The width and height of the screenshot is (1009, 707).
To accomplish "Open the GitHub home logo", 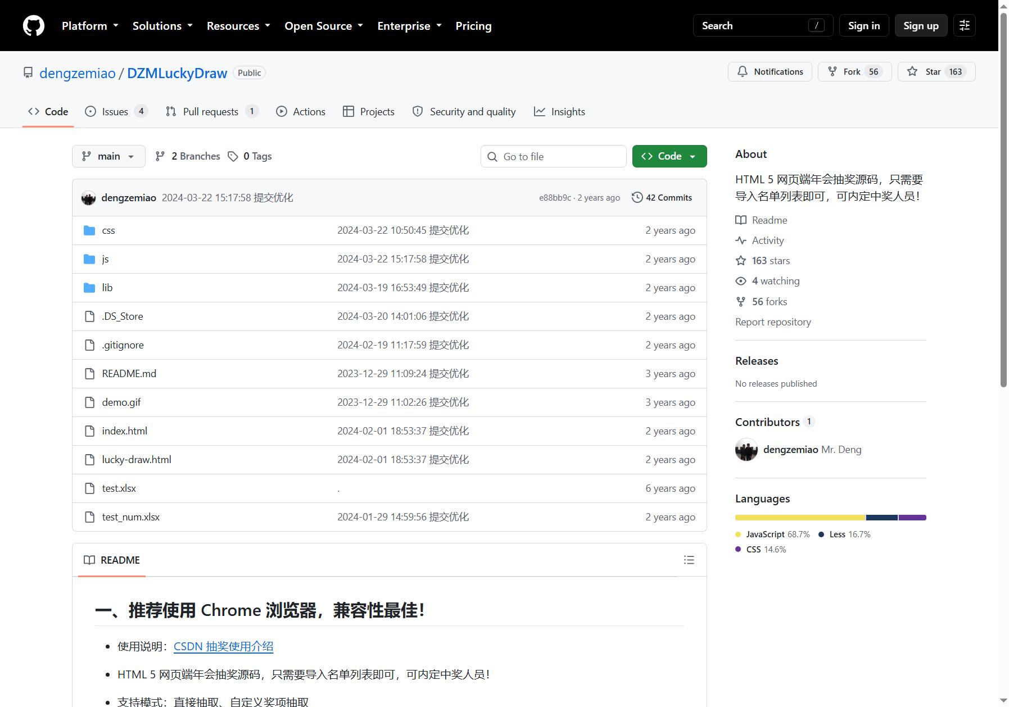I will (34, 26).
